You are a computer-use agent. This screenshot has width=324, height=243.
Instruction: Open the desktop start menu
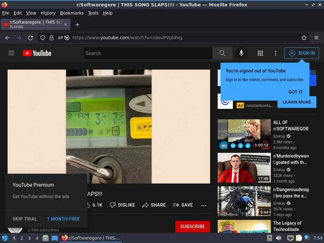point(5,238)
